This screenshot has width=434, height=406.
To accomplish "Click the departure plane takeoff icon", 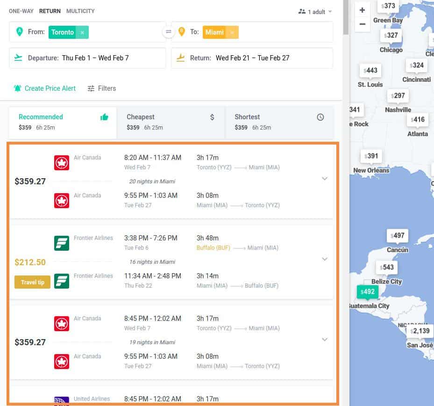I will point(18,58).
